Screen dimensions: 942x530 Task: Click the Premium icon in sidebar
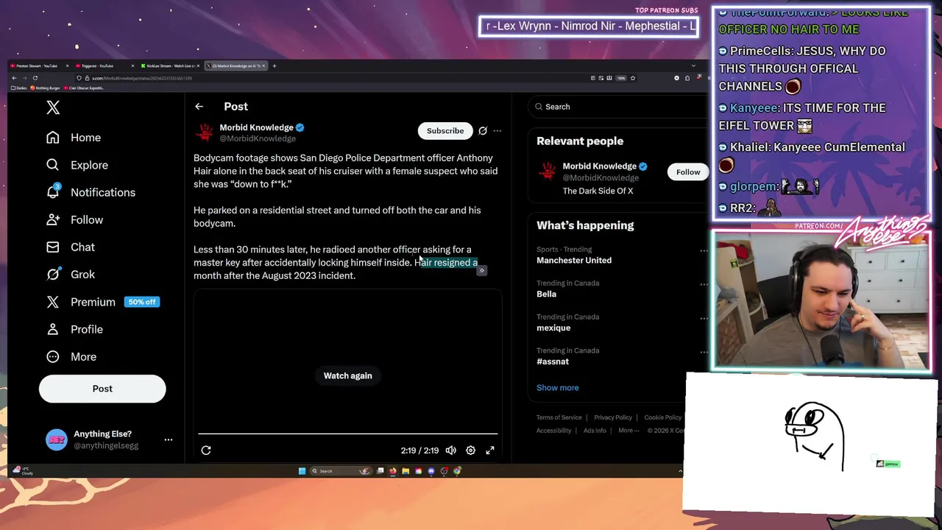53,302
